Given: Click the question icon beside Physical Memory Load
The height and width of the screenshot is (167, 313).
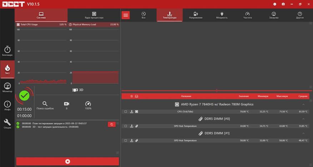Looking at the screenshot, I should point(70,25).
